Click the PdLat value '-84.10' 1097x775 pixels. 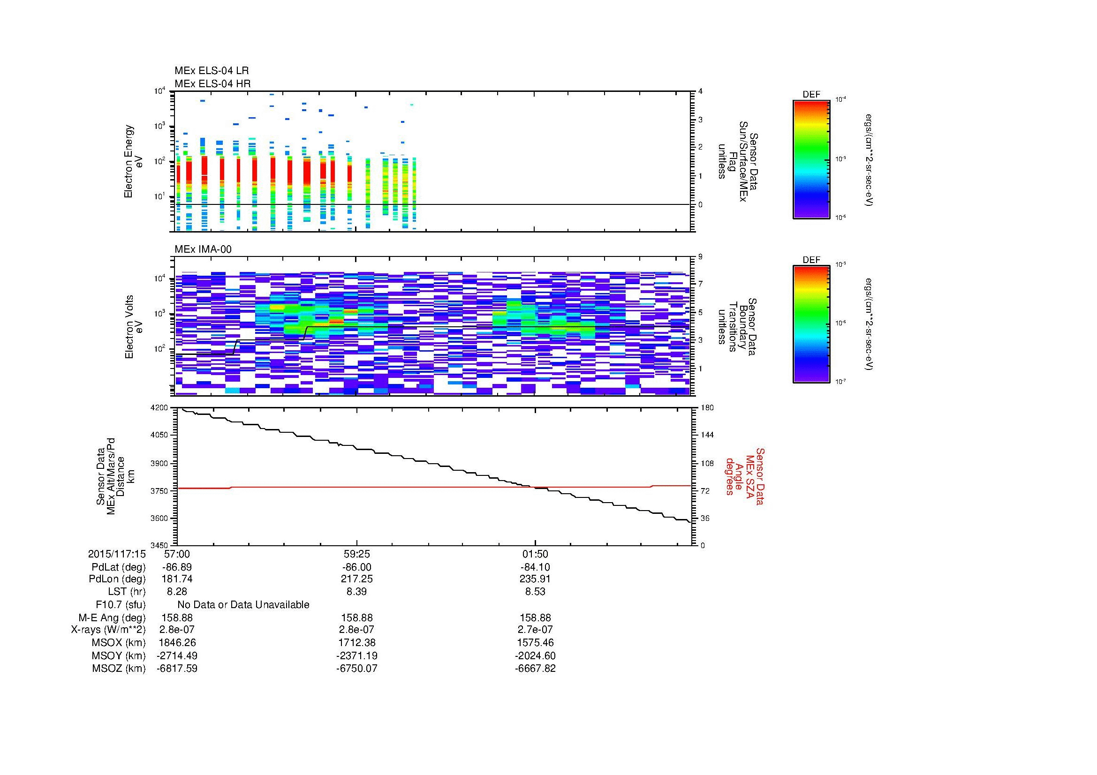coord(535,567)
